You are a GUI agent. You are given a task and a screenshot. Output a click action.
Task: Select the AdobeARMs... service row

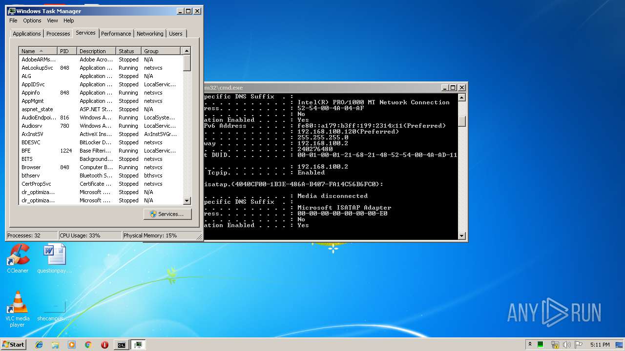click(x=101, y=59)
